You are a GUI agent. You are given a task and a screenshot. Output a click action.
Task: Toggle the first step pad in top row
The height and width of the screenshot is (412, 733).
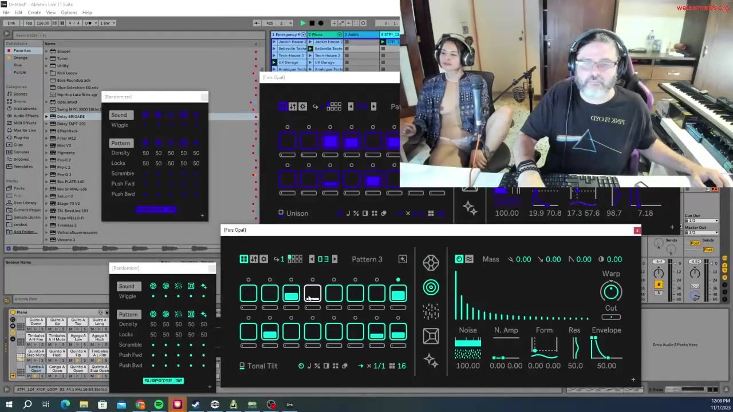tap(249, 294)
